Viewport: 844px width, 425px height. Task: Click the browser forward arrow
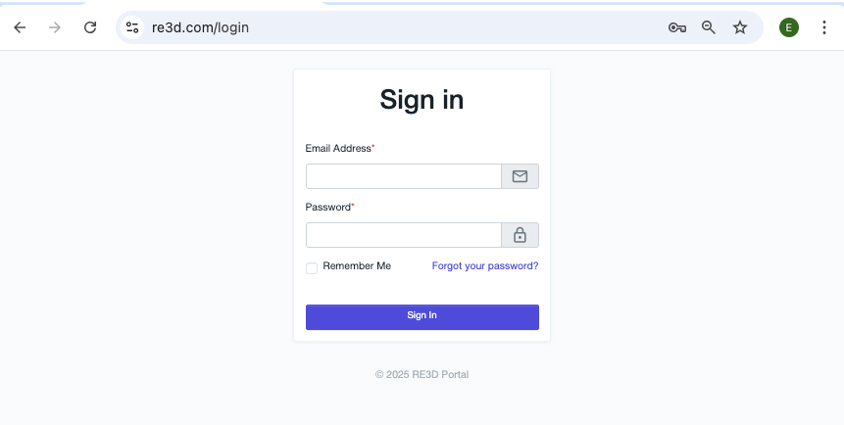[55, 27]
